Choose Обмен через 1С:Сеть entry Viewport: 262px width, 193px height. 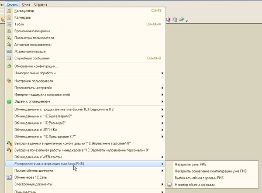[85, 177]
